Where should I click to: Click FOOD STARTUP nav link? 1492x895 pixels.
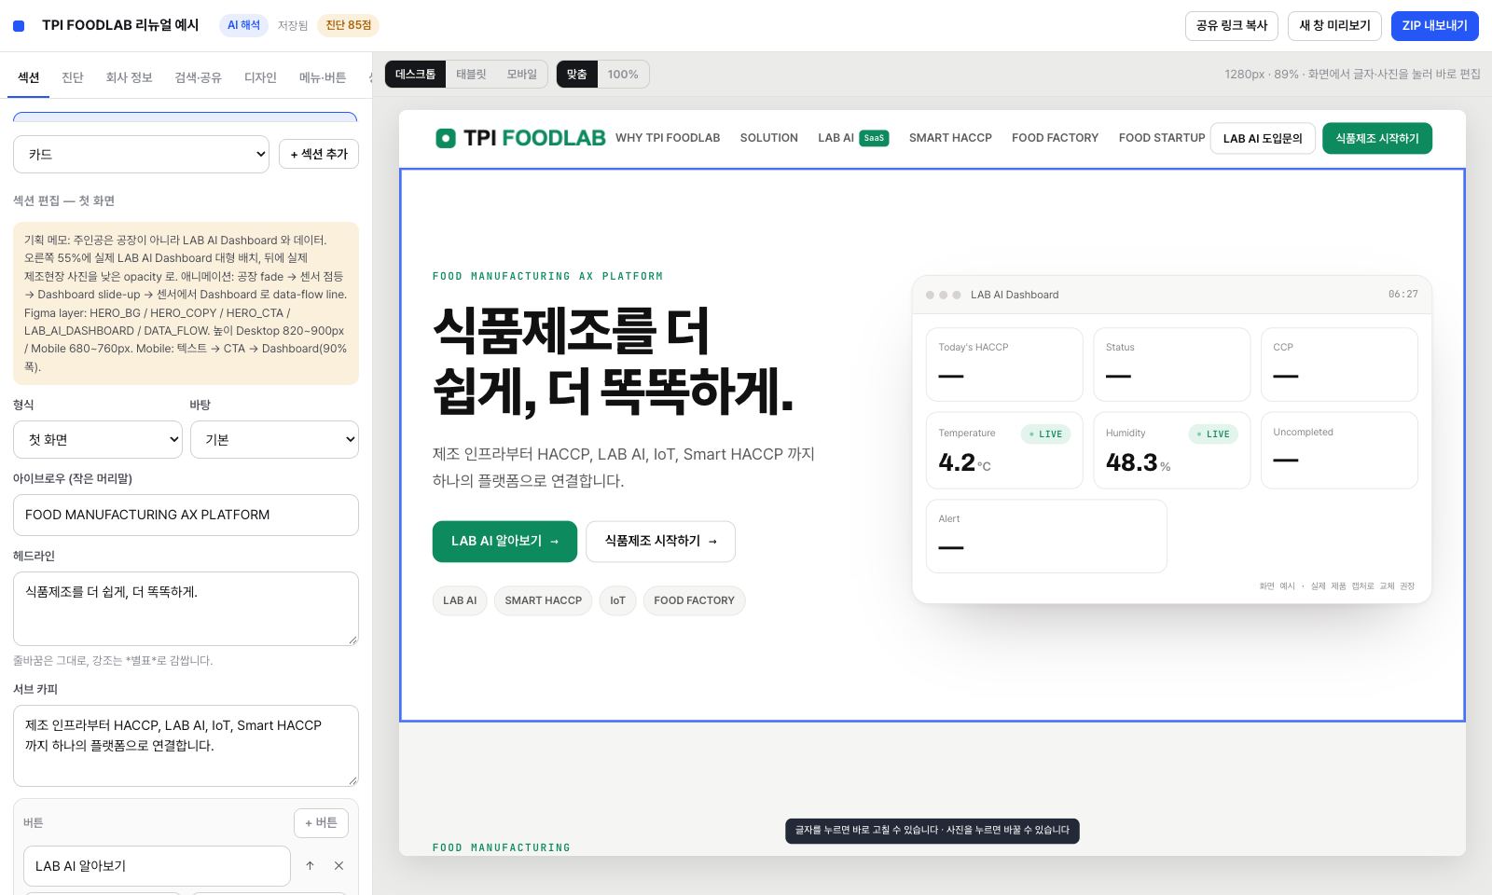pyautogui.click(x=1162, y=138)
